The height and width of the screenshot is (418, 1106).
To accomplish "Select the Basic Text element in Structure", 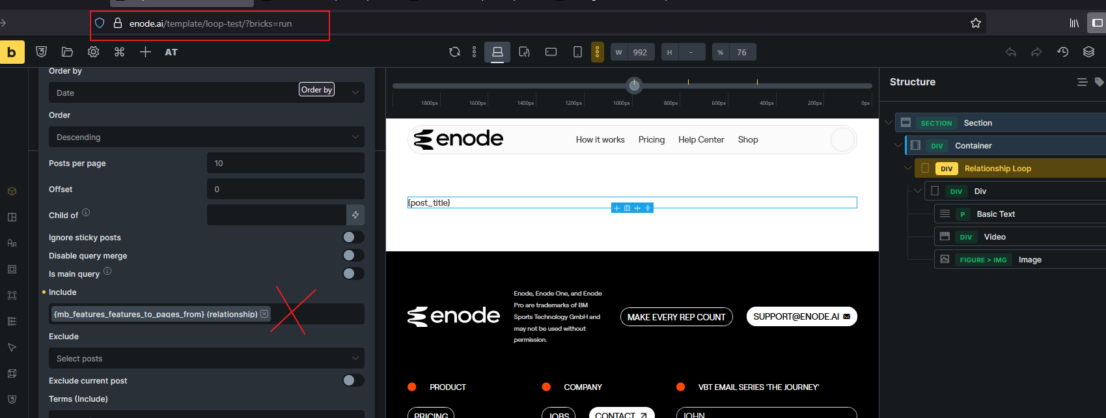I will pyautogui.click(x=1019, y=214).
